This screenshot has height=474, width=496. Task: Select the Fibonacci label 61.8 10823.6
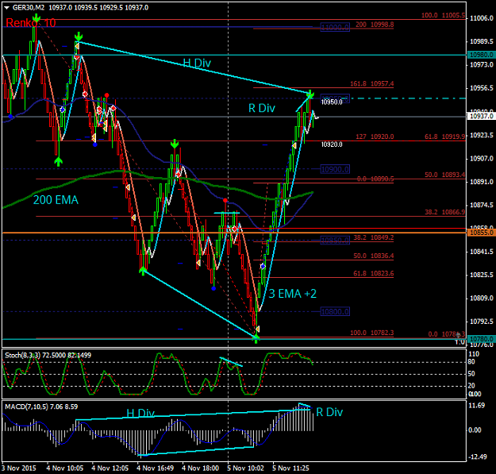coord(374,273)
